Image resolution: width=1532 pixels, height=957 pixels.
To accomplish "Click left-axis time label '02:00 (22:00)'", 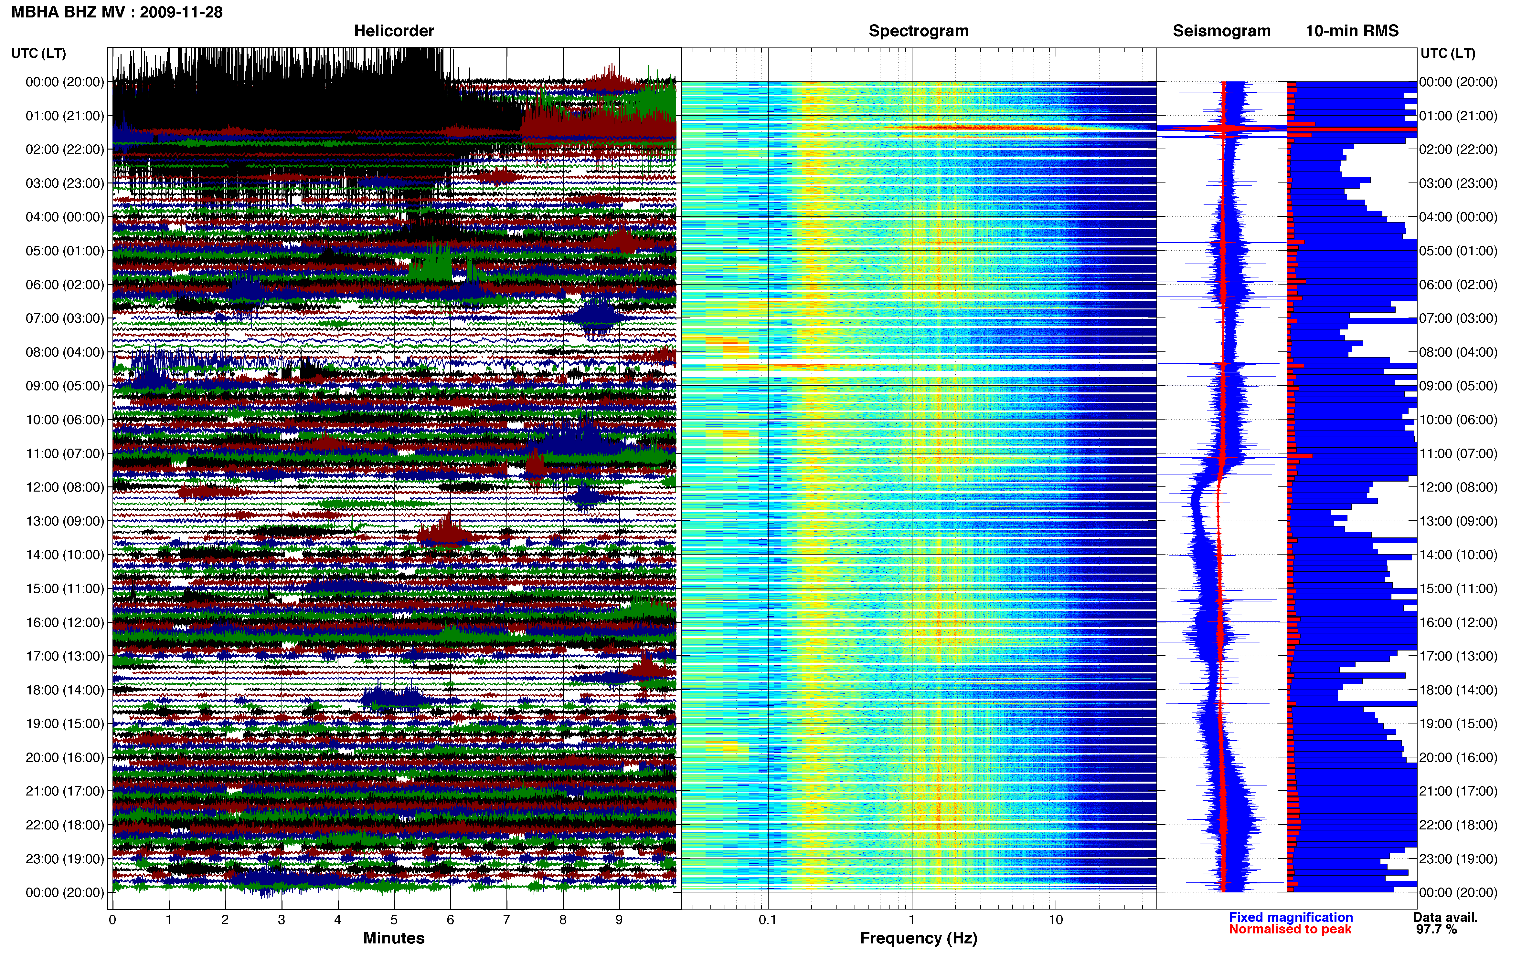I will coord(65,149).
